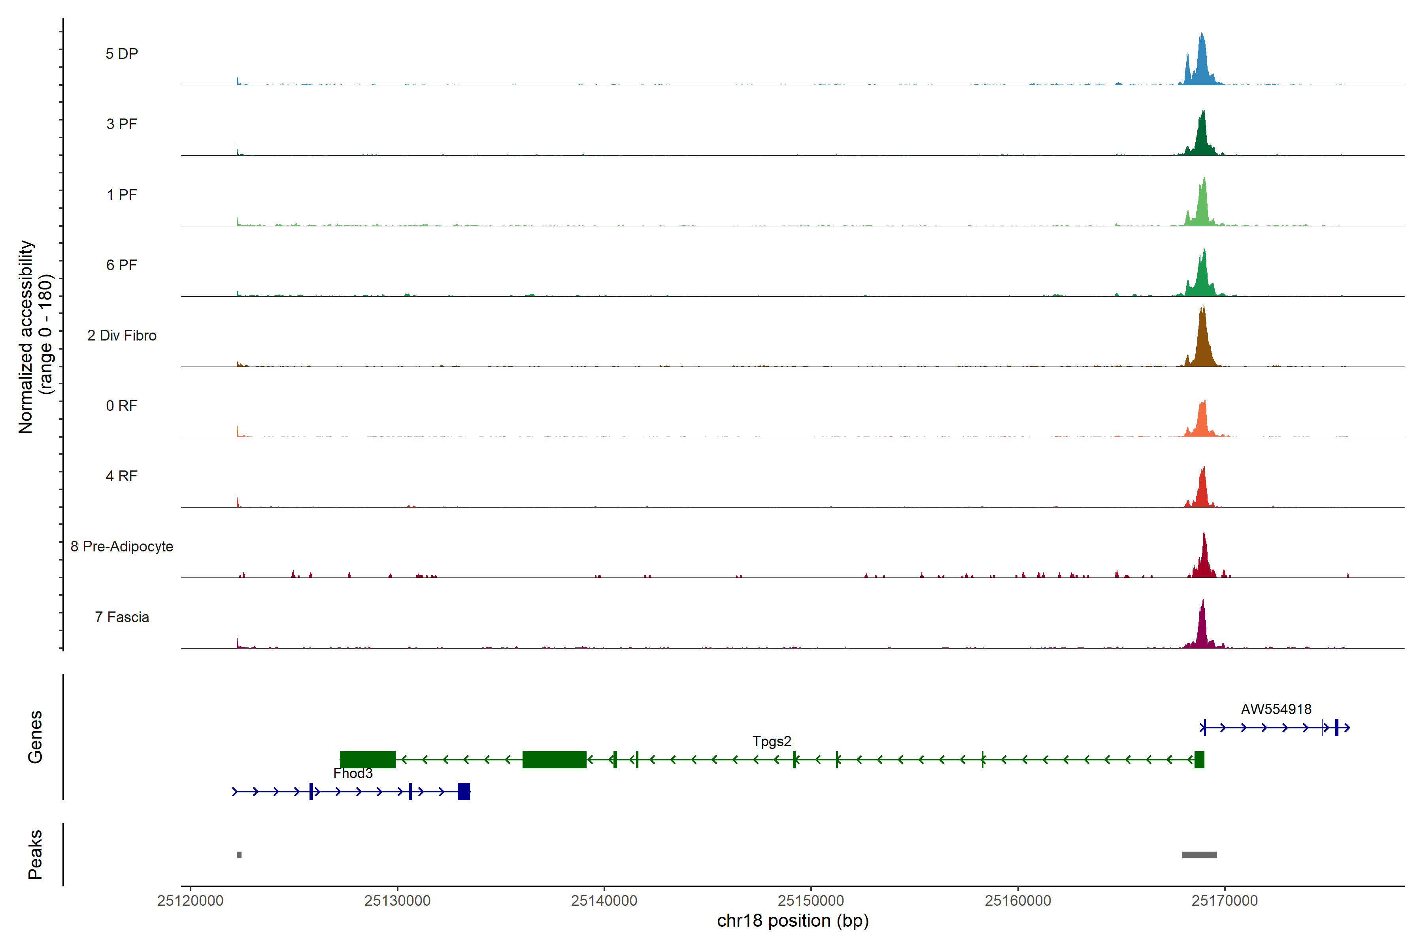The image size is (1423, 948).
Task: Click the Peaks panel label
Action: pyautogui.click(x=35, y=854)
